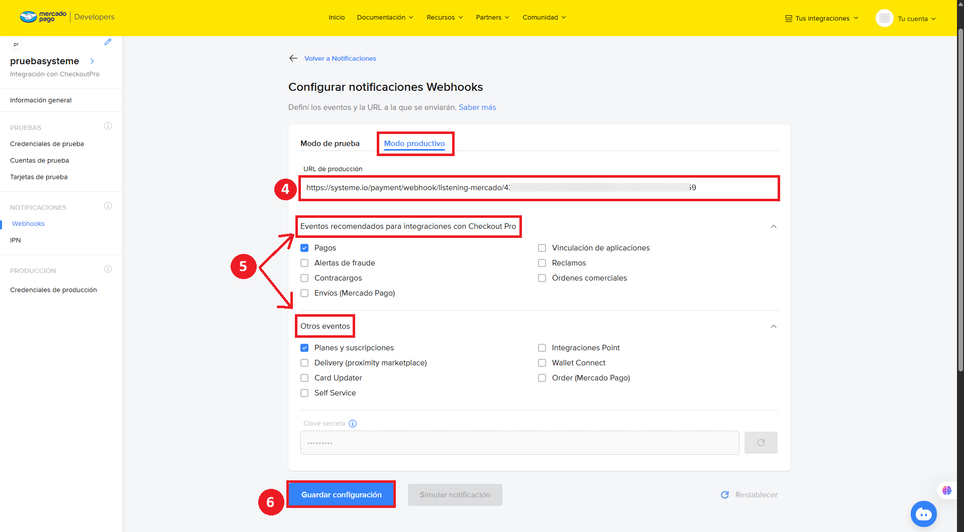Enable the Self Service checkbox
This screenshot has height=532, width=964.
[304, 393]
